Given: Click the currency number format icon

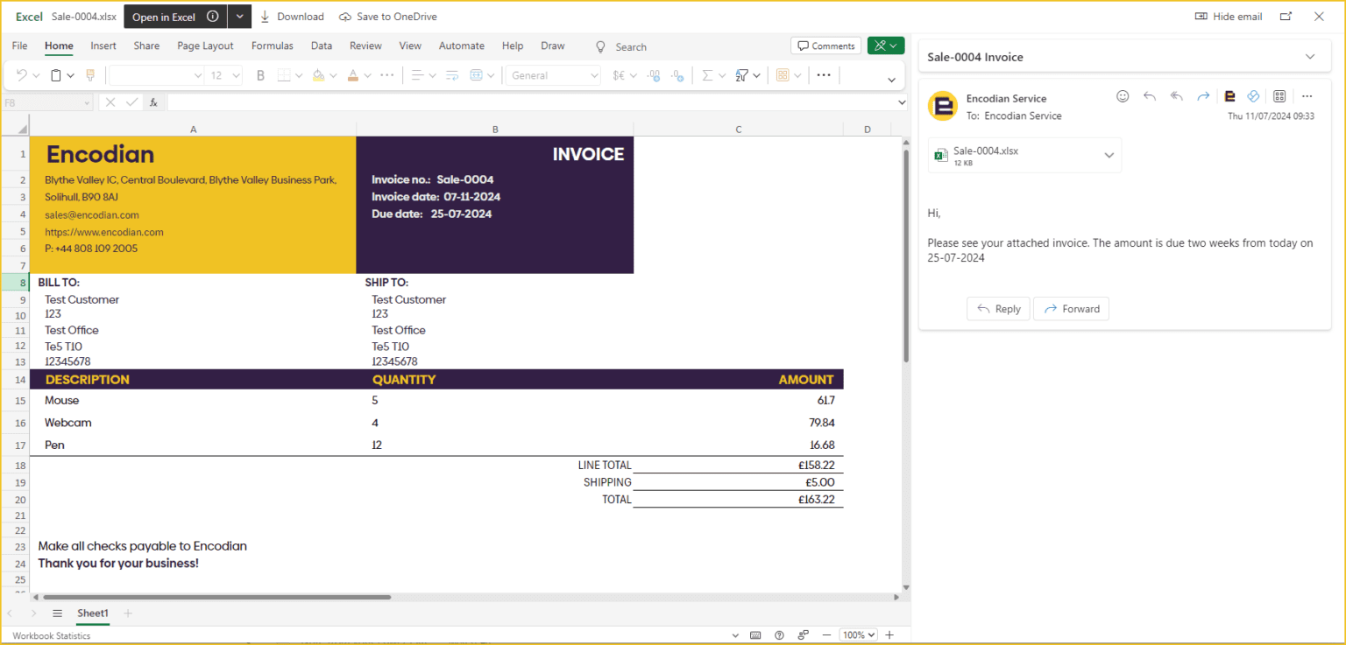Looking at the screenshot, I should [x=619, y=75].
